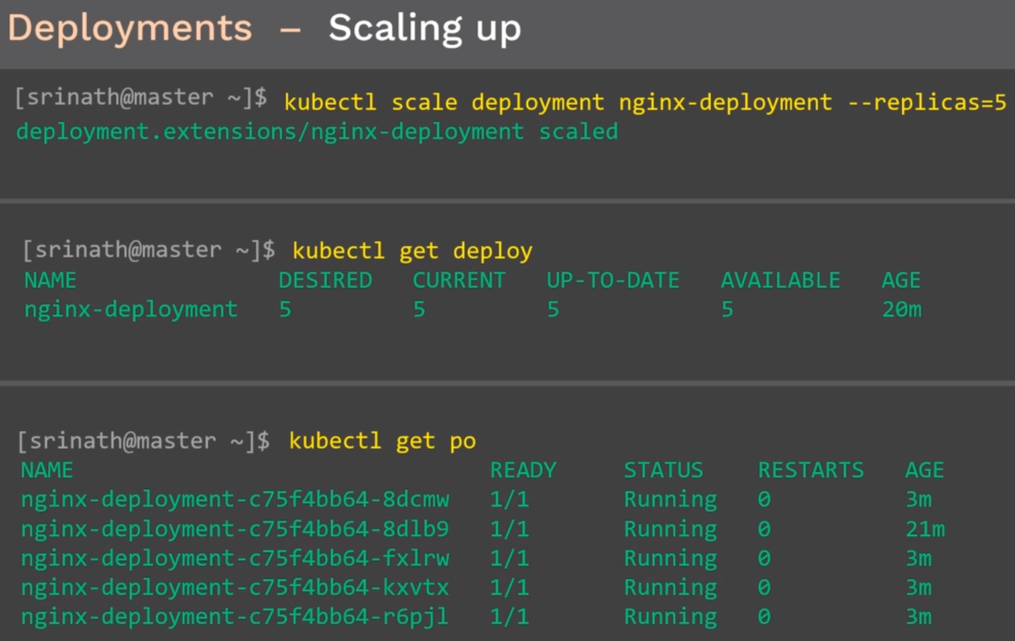1015x641 pixels.
Task: Click 'Running' status in the r6pjl row
Action: coord(670,618)
